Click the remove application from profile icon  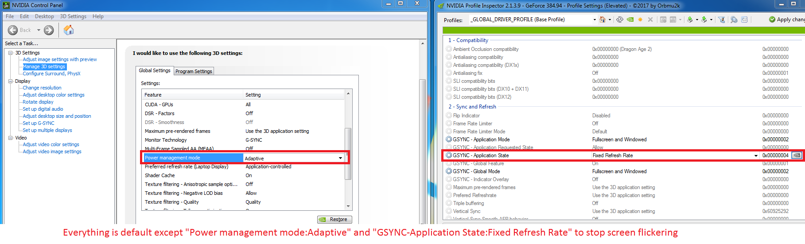click(x=673, y=19)
